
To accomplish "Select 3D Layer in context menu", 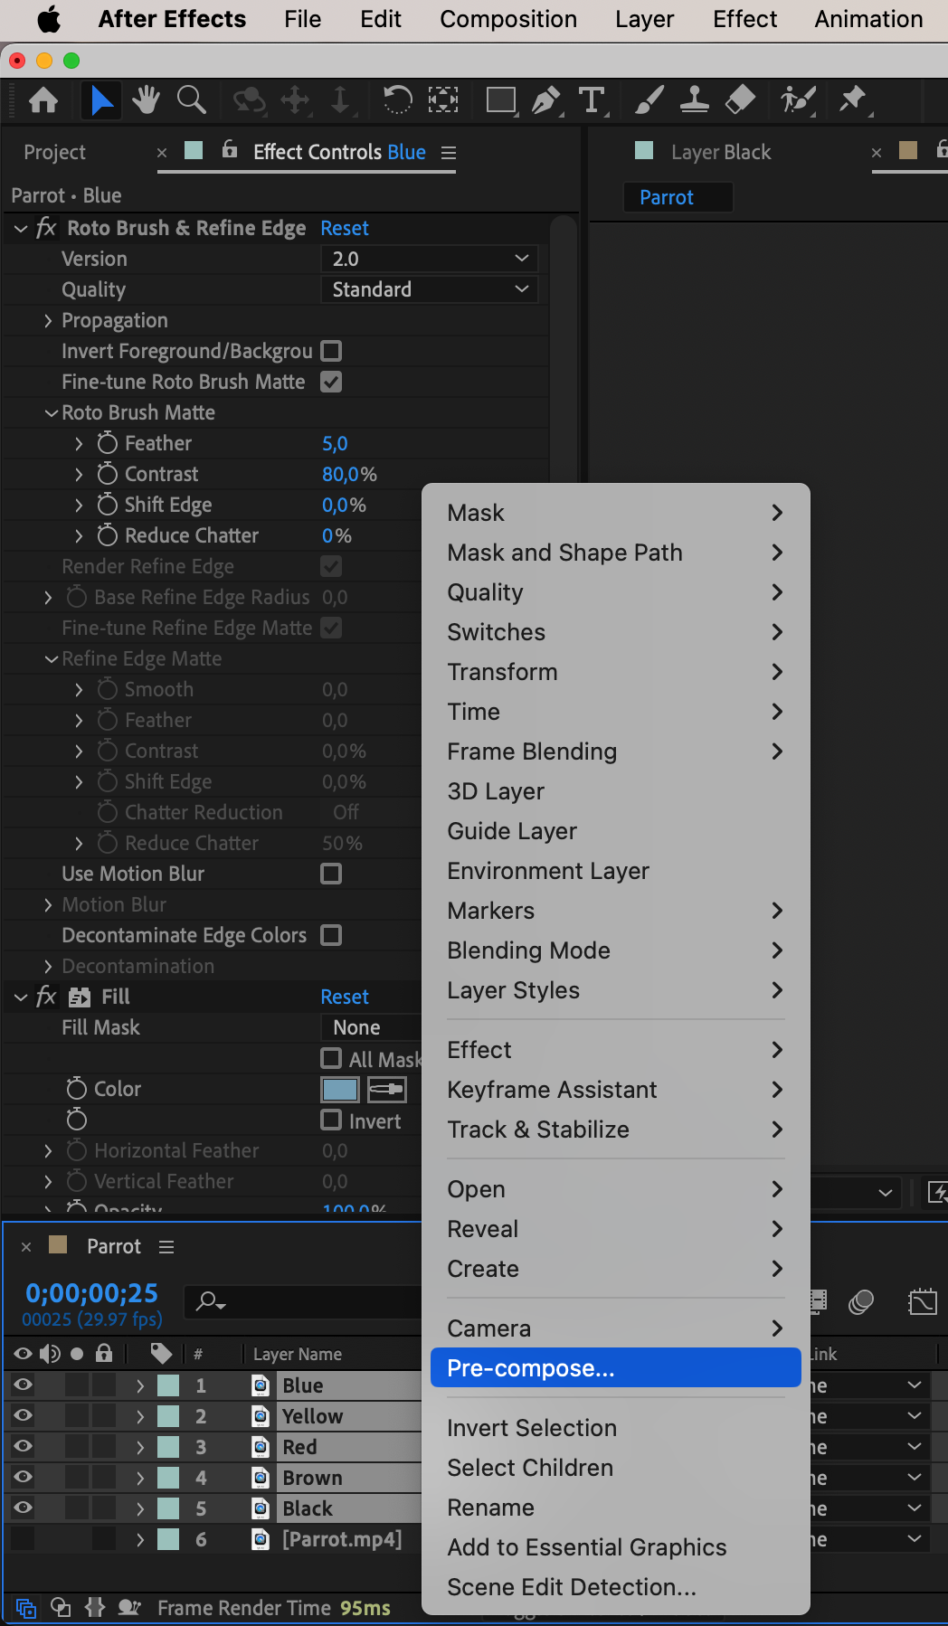I will coord(616,790).
